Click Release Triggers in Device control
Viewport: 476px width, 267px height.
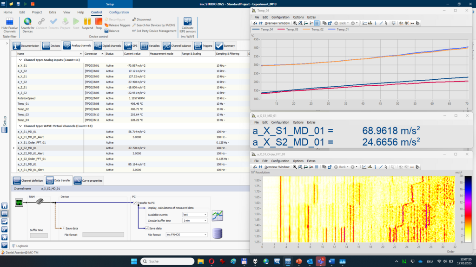coord(117,25)
